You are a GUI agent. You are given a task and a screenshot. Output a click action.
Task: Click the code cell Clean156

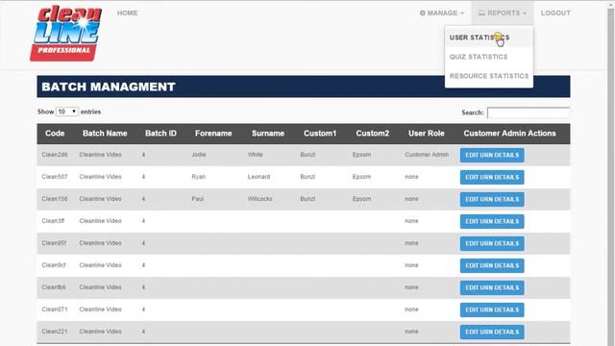click(55, 199)
